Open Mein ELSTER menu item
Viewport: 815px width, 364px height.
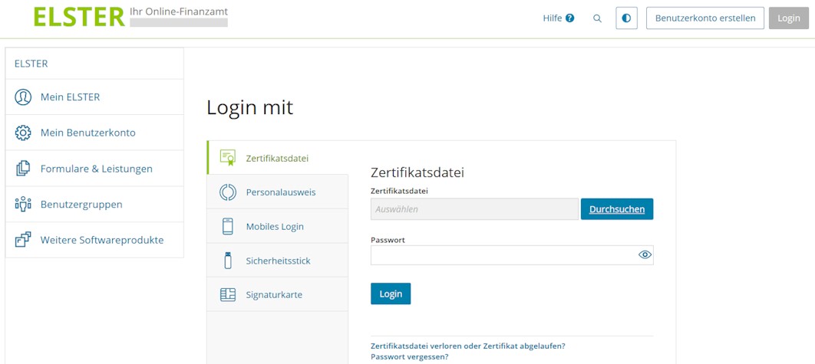94,97
